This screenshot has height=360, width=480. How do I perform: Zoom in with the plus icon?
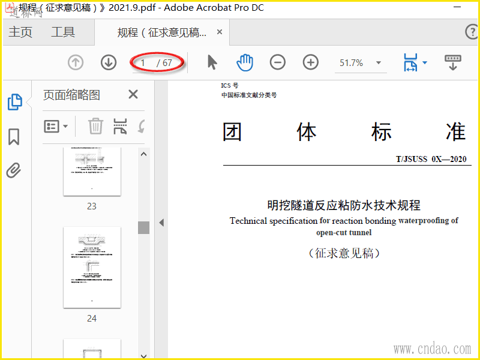(x=310, y=62)
